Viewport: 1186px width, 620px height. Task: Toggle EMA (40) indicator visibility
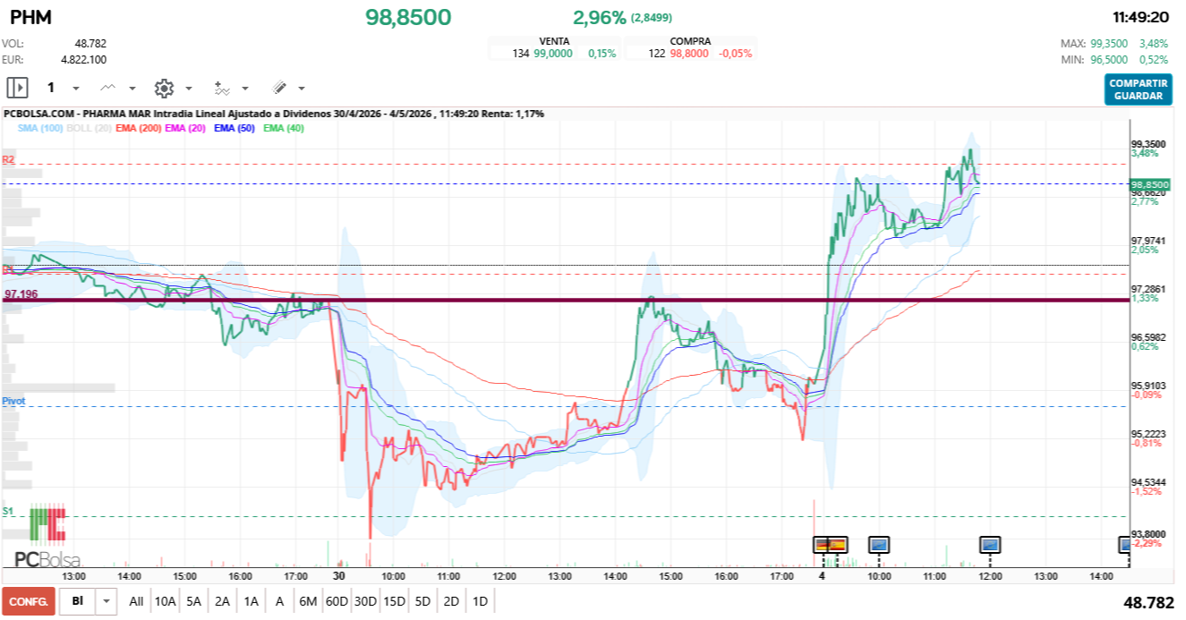point(284,129)
